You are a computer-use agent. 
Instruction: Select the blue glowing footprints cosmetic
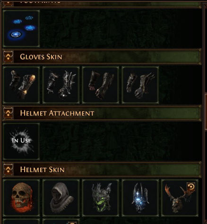21,28
